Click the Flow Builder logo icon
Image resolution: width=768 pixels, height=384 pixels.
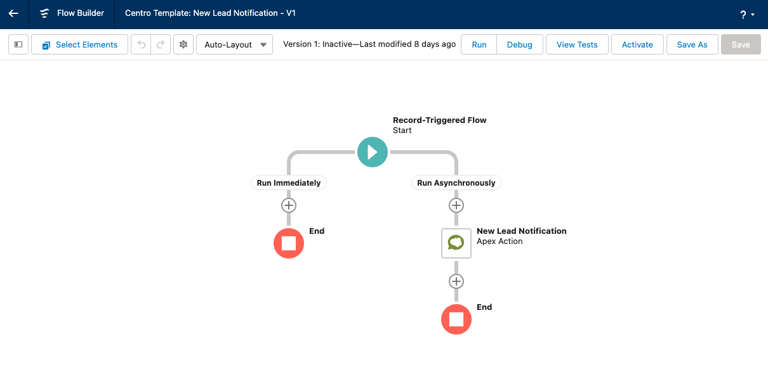click(x=43, y=13)
